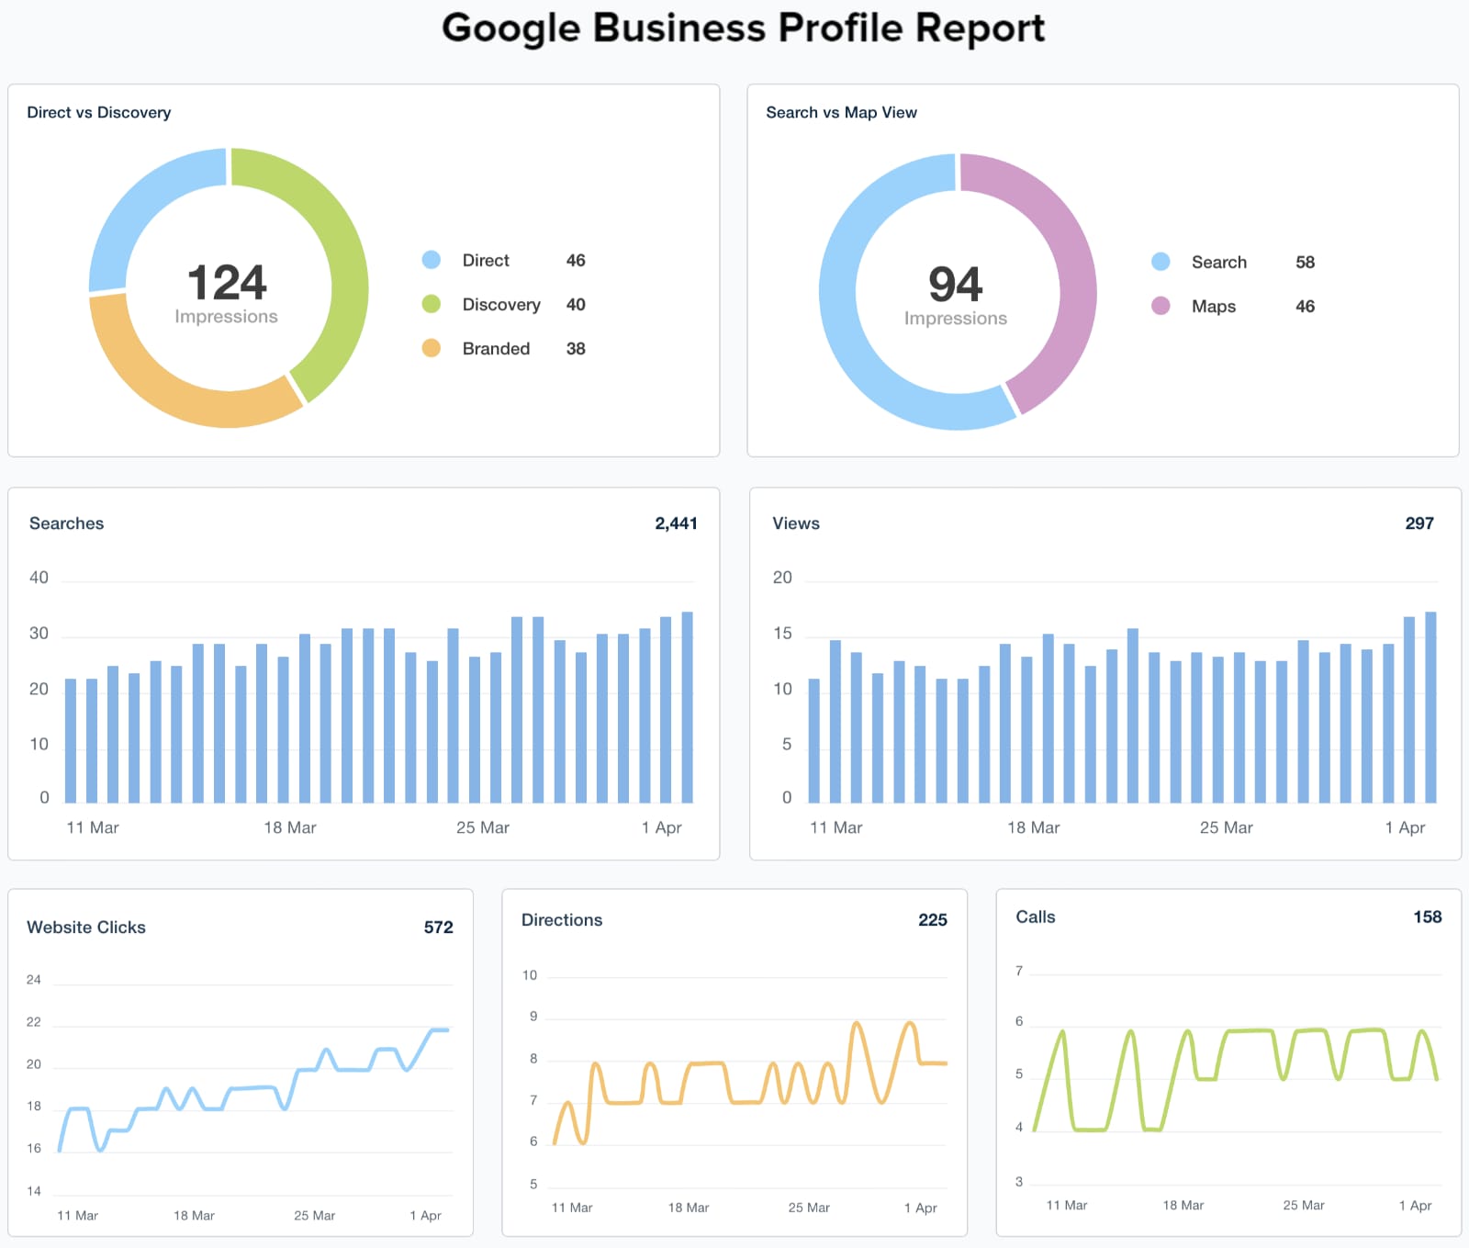Image resolution: width=1469 pixels, height=1248 pixels.
Task: Click the Maps legend purple dot
Action: (x=1161, y=306)
